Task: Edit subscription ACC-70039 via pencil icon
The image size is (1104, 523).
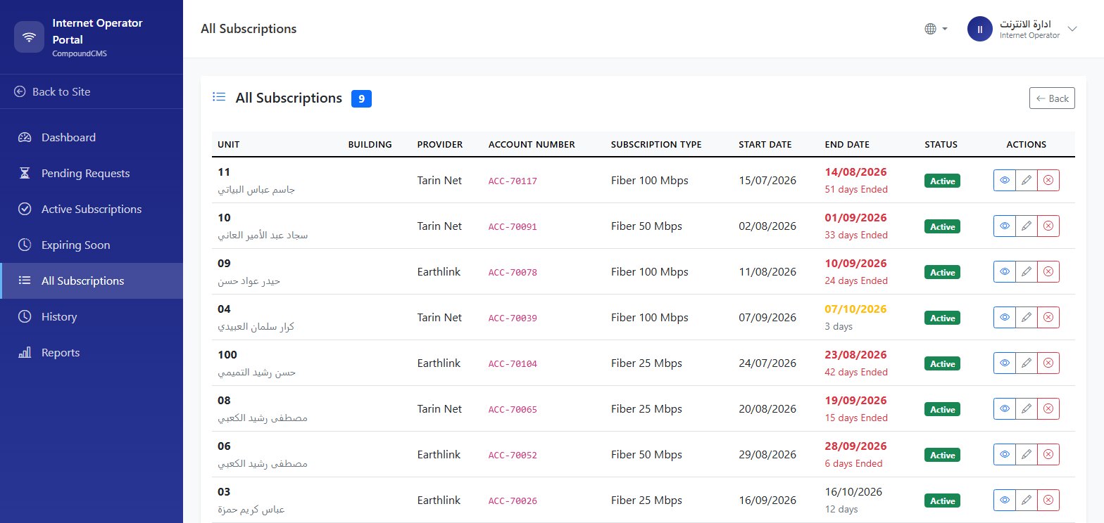Action: 1027,318
